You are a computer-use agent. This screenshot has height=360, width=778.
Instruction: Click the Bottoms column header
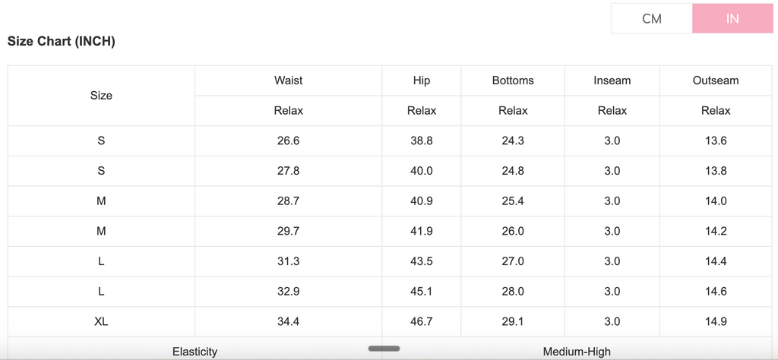coord(513,81)
